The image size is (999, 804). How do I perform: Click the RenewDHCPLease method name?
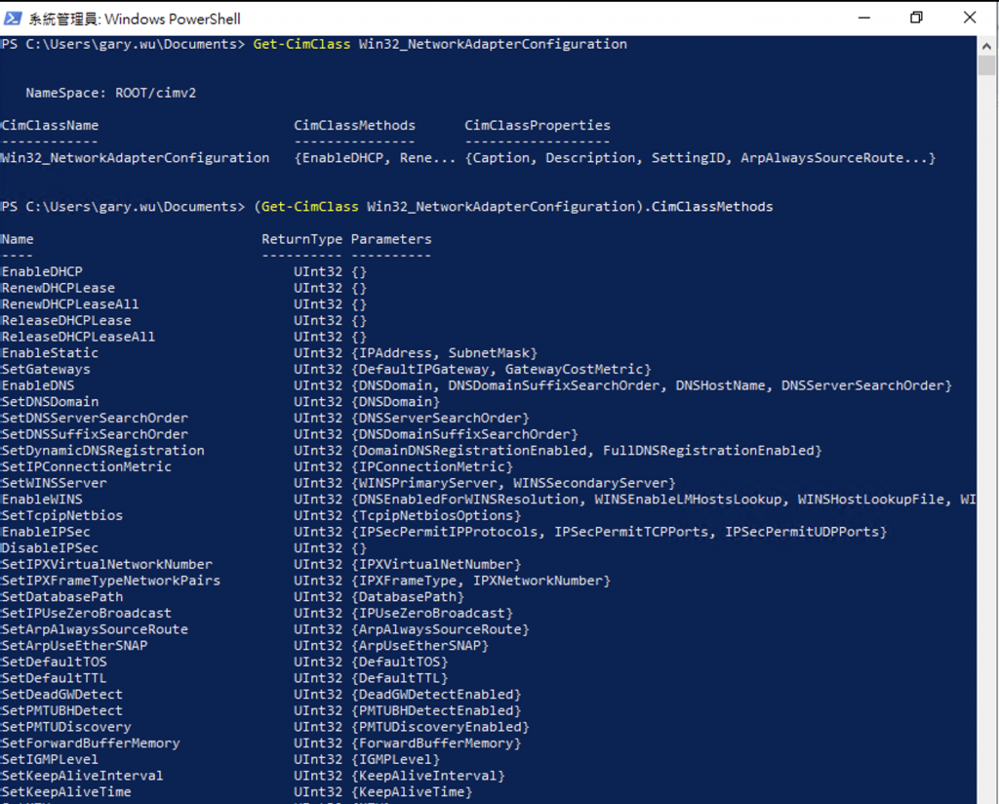(x=58, y=288)
